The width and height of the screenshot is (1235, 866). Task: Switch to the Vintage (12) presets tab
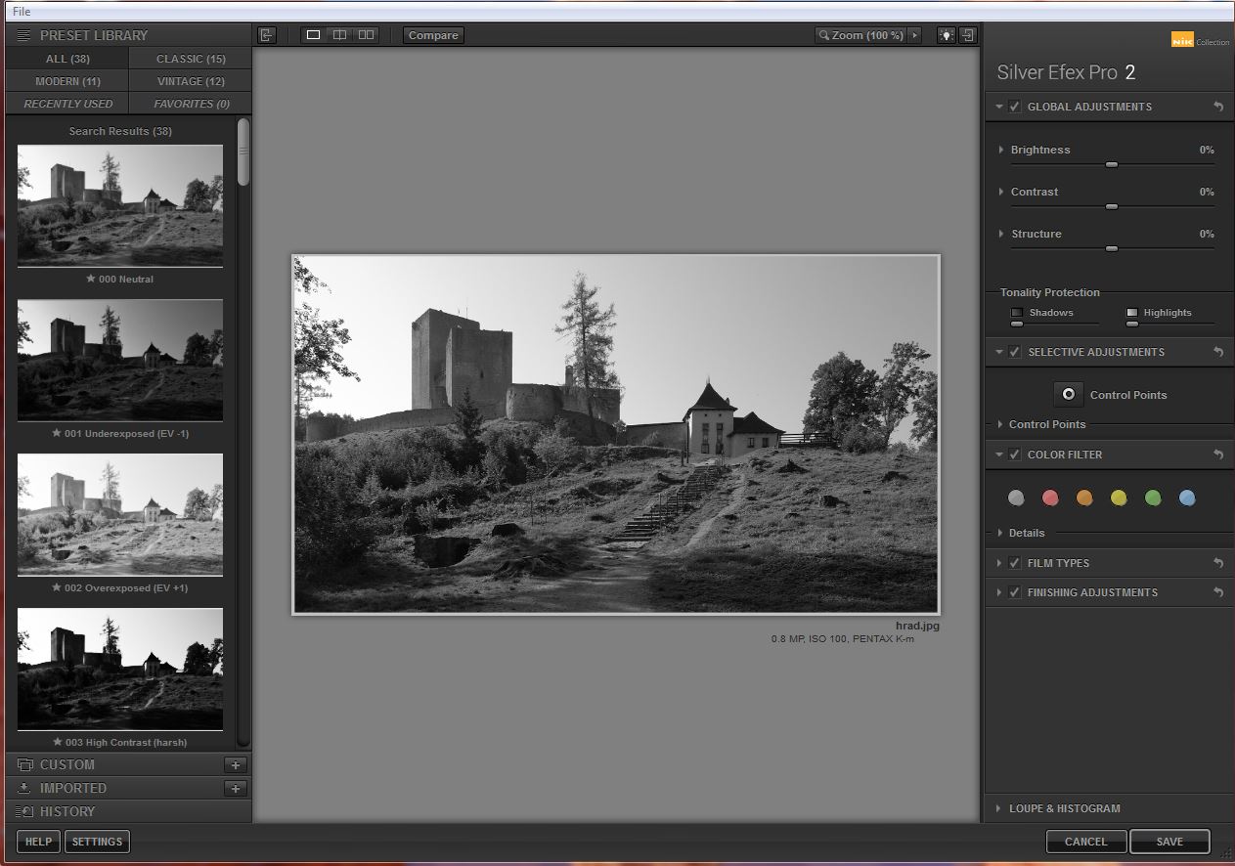point(190,81)
